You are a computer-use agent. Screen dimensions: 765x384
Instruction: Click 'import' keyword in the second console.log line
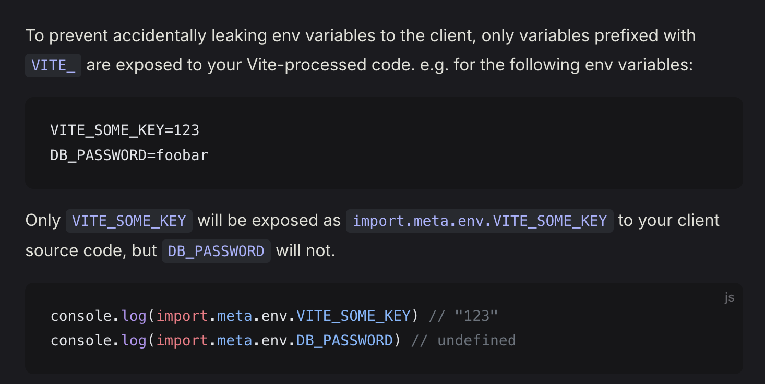[182, 341]
